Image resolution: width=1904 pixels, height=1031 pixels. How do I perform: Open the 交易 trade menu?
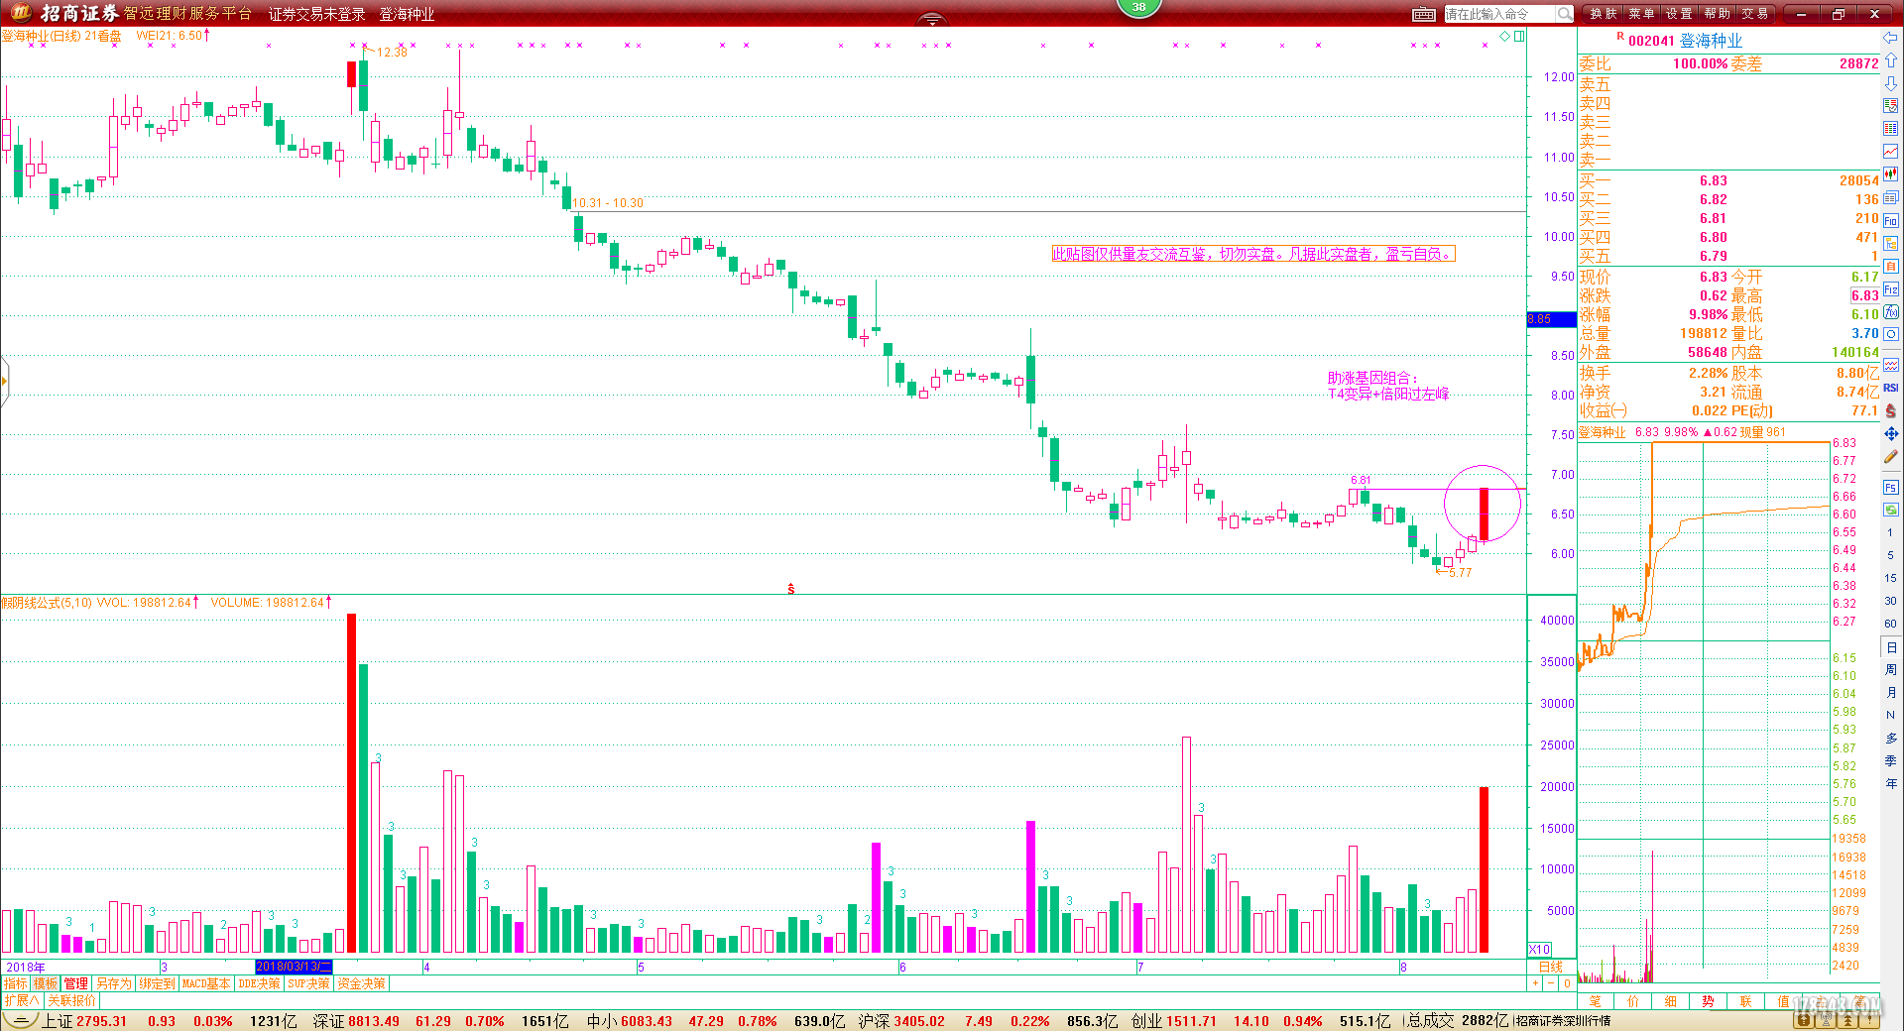point(1754,14)
